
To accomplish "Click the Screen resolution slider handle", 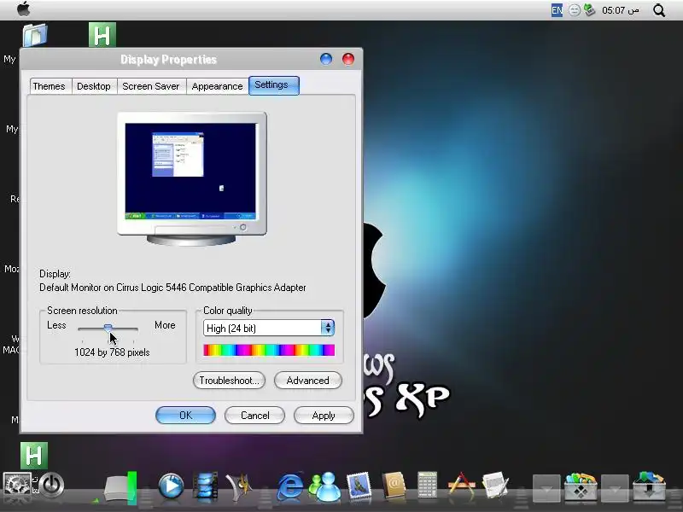I will (108, 328).
